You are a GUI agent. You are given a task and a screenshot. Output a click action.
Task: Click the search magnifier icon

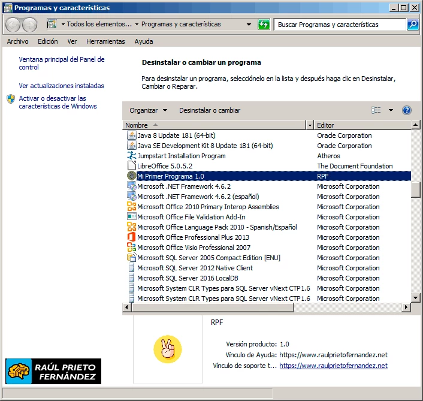pyautogui.click(x=413, y=25)
